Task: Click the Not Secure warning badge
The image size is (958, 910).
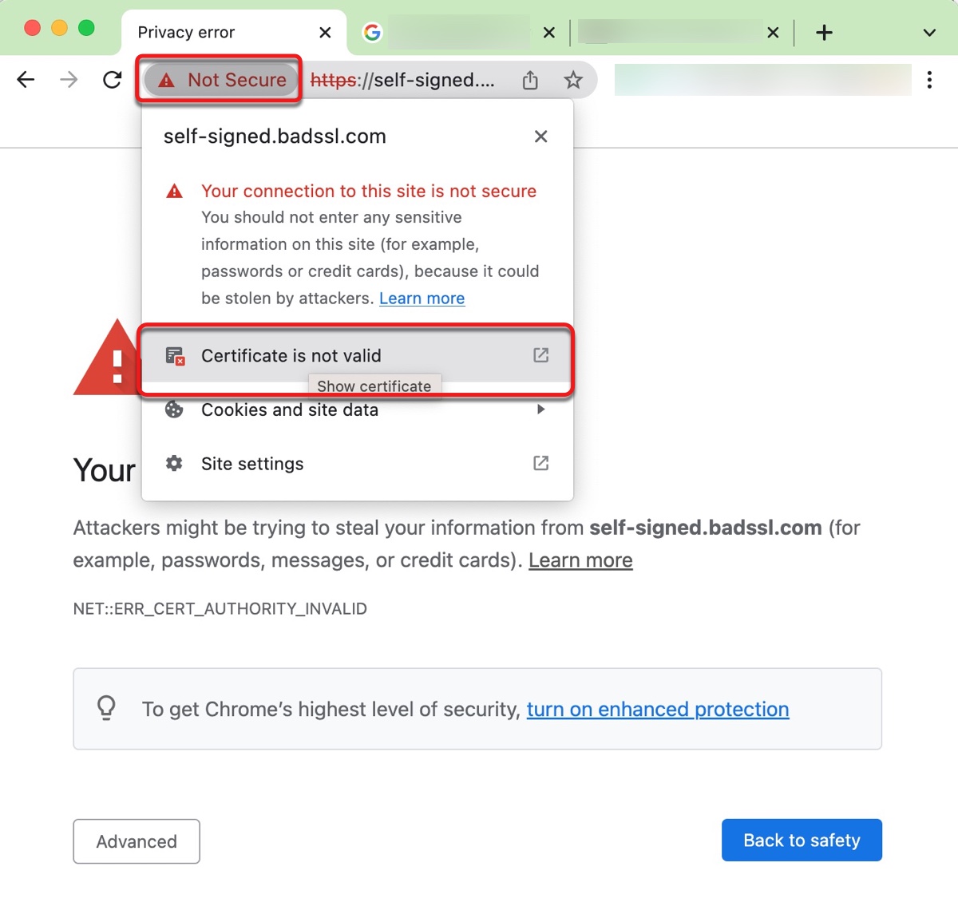Action: 220,80
